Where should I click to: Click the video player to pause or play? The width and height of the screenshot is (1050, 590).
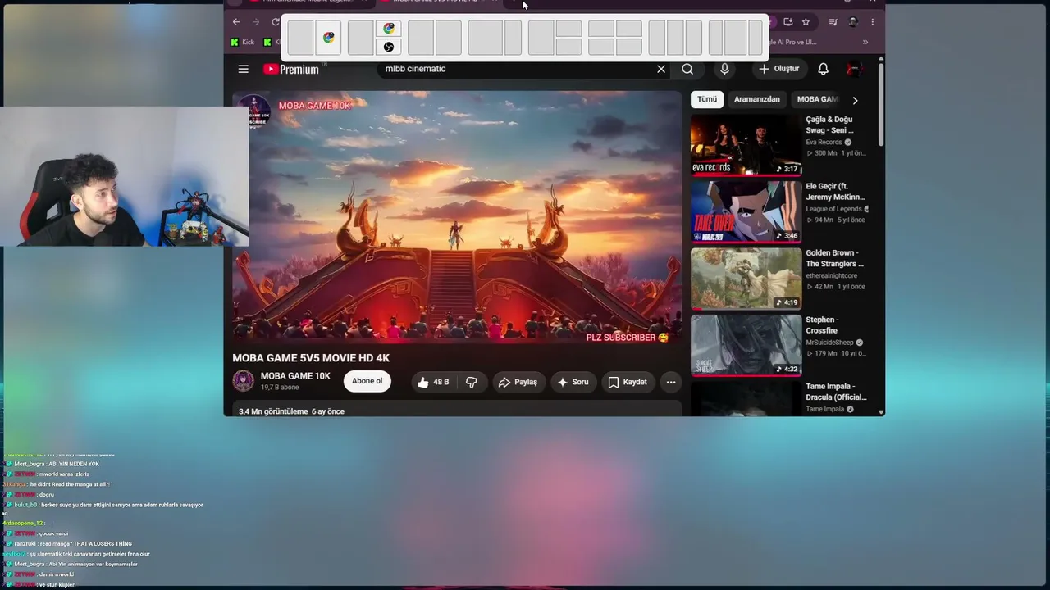457,216
